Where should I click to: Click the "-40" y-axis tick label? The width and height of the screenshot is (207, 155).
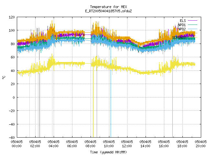(x=12, y=124)
